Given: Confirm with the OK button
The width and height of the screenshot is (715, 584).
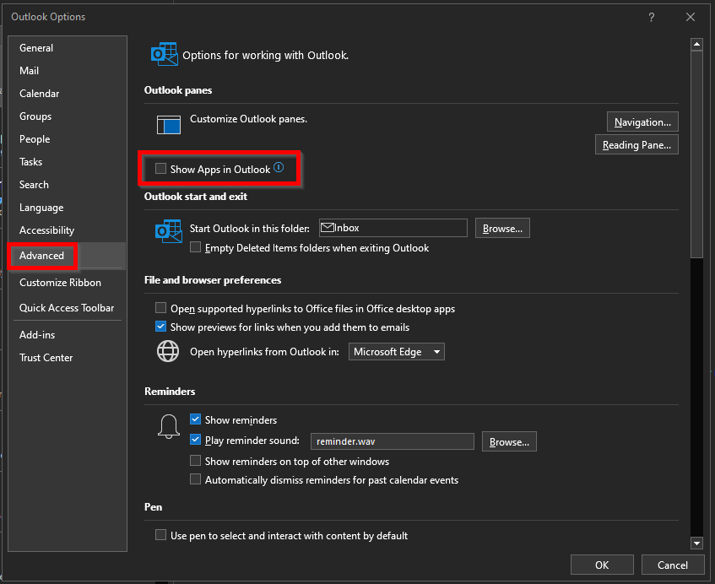Looking at the screenshot, I should point(602,565).
